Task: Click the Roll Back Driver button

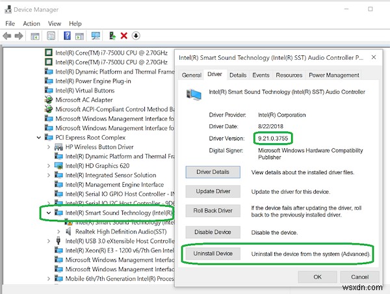Action: point(213,211)
